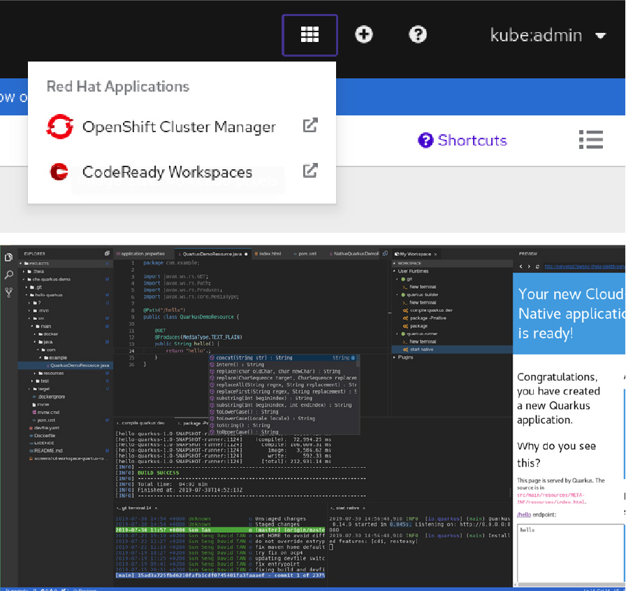This screenshot has height=591, width=626.
Task: Open the kube:admin user dropdown
Action: coord(547,36)
